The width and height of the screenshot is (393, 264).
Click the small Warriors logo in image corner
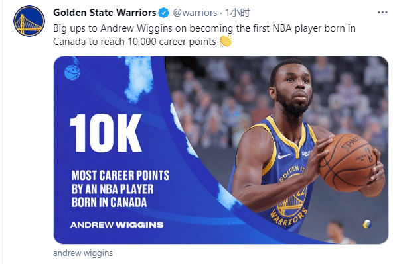367,224
